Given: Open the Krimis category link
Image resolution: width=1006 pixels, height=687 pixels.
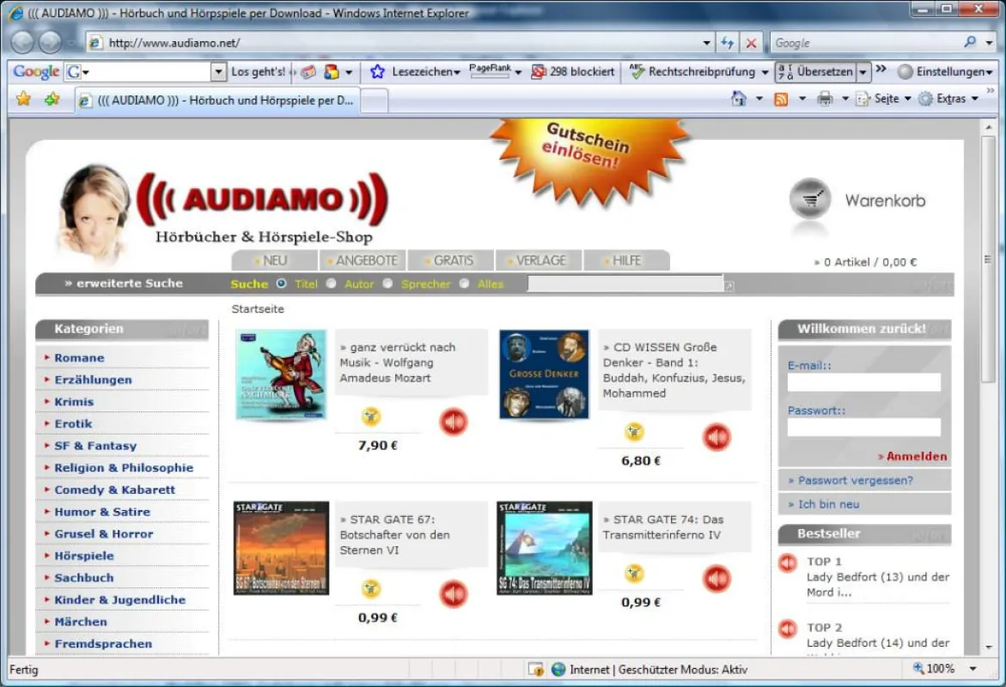Looking at the screenshot, I should [x=74, y=402].
